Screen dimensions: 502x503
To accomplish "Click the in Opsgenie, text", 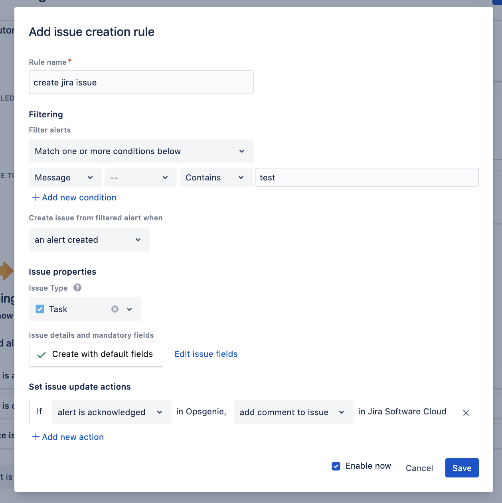I will click(201, 412).
